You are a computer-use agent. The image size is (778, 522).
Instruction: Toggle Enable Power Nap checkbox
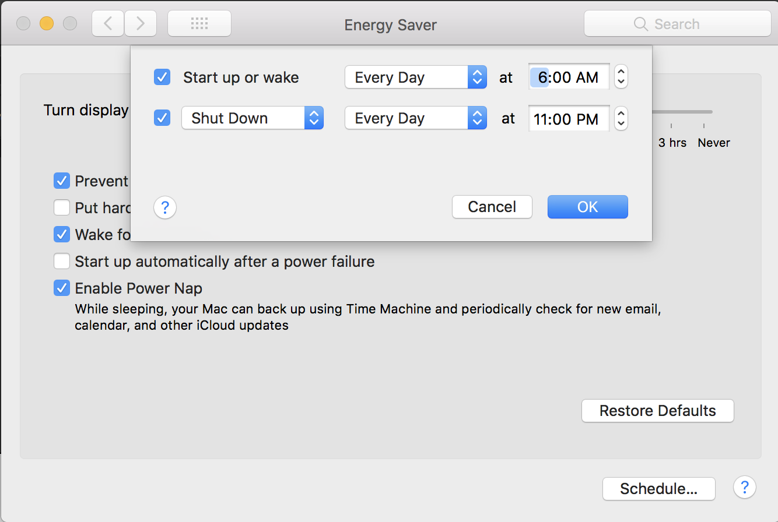[62, 288]
